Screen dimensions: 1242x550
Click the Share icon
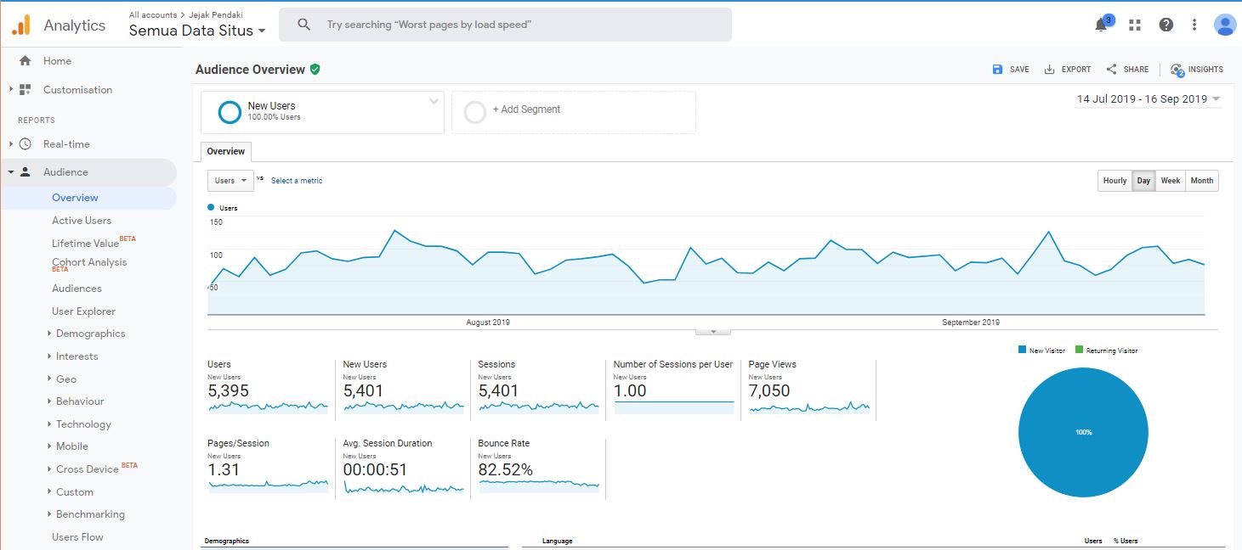(1111, 70)
